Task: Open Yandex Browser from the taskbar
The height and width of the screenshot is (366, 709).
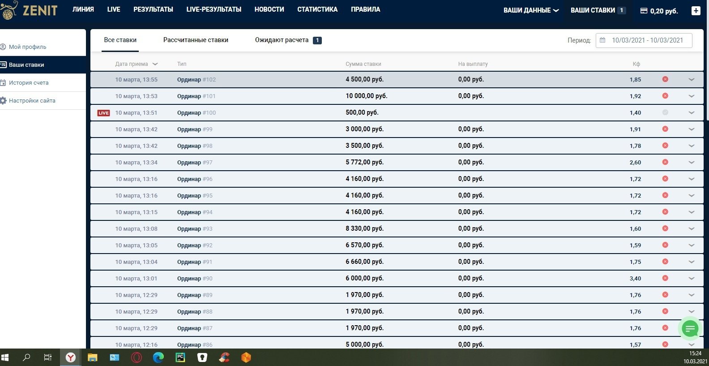Action: (71, 357)
